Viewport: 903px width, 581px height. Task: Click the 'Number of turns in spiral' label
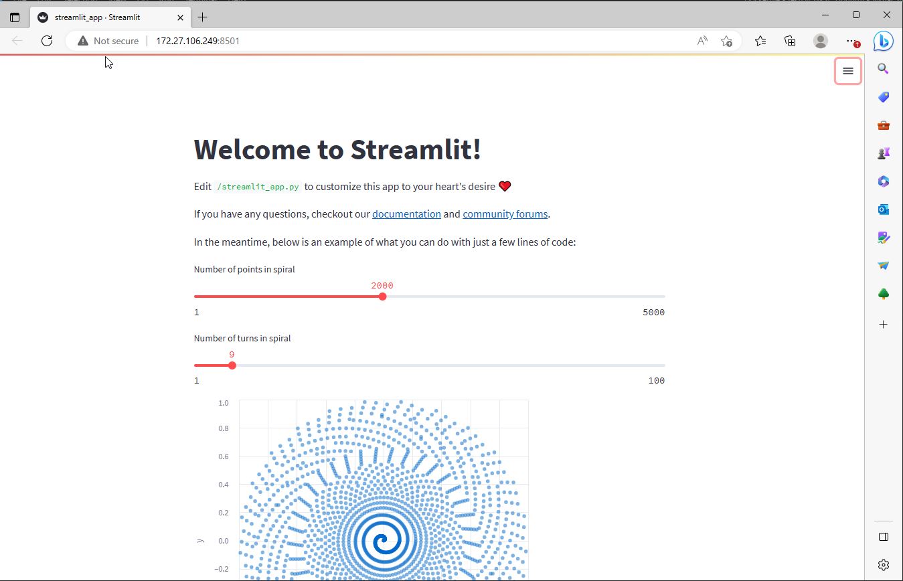(242, 338)
